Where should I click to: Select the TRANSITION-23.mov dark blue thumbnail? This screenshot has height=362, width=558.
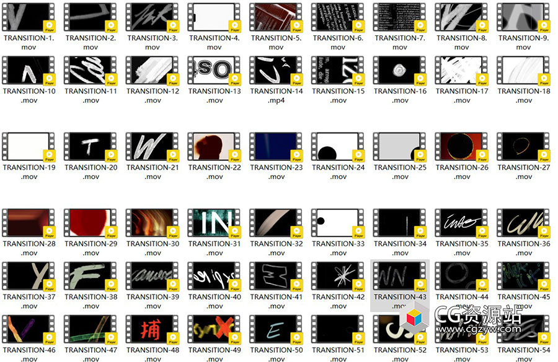(x=276, y=147)
